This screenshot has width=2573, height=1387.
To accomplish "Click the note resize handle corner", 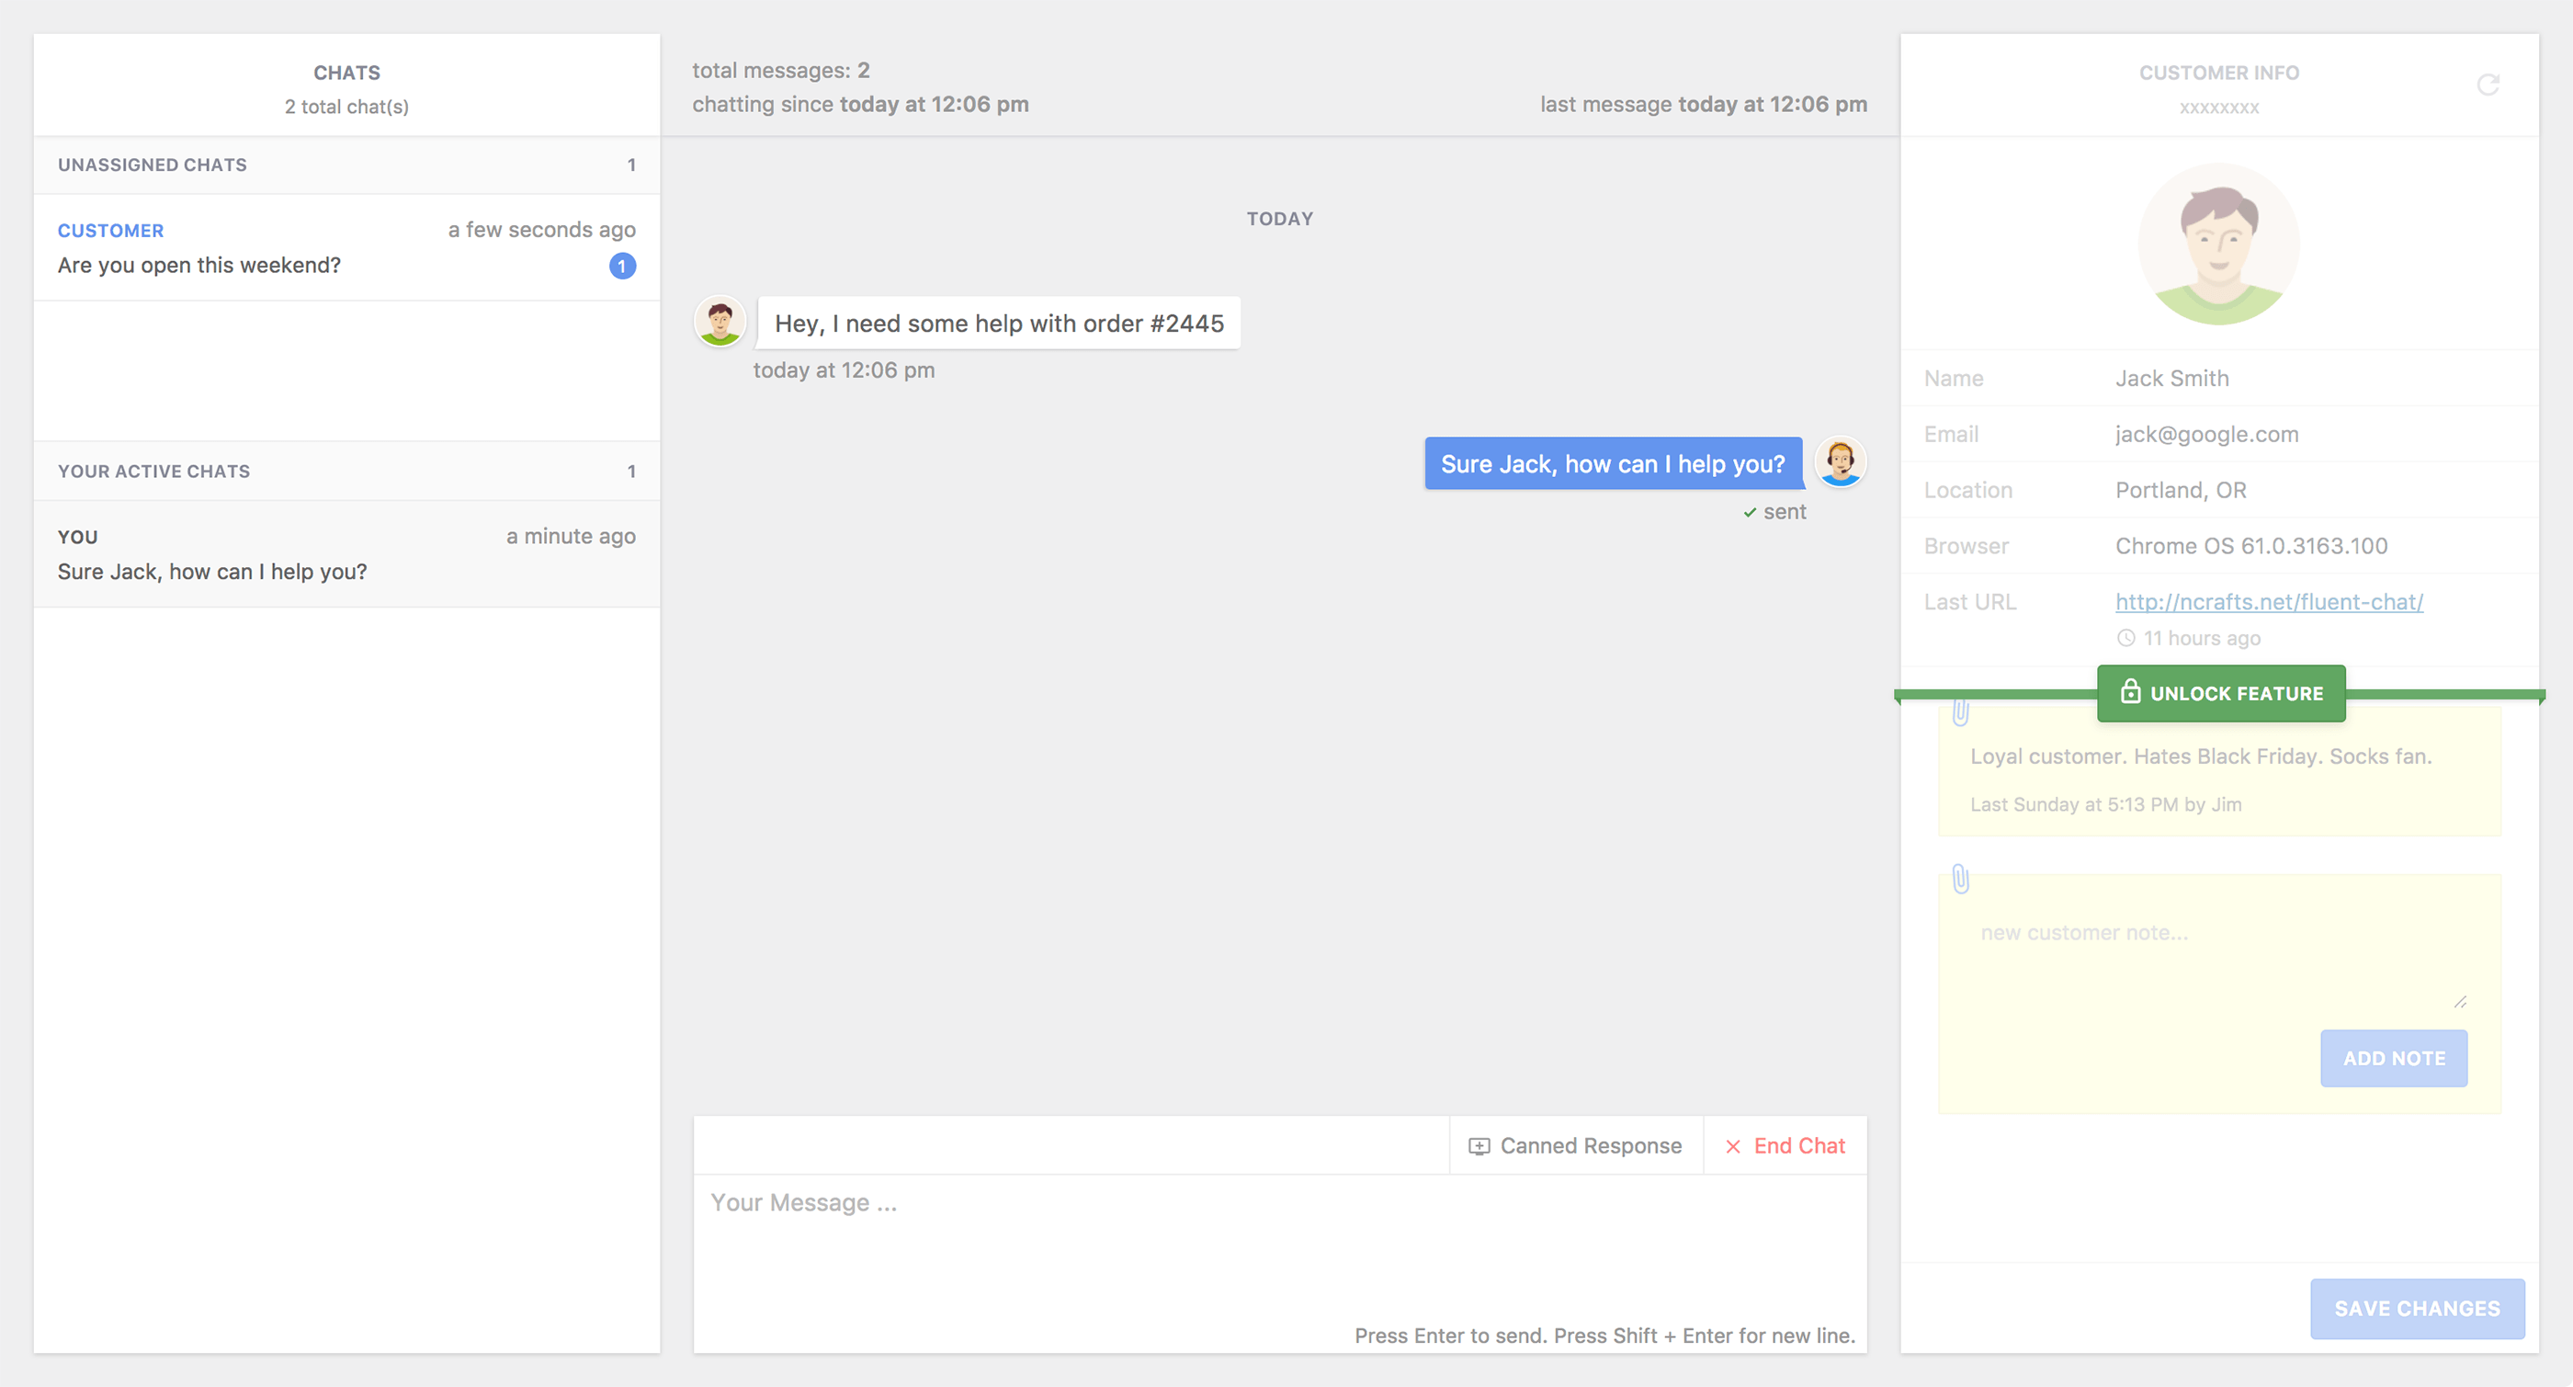I will pos(2460,1000).
